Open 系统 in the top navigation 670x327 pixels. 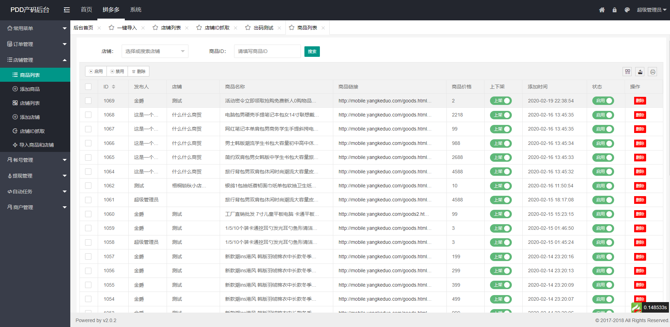point(136,10)
